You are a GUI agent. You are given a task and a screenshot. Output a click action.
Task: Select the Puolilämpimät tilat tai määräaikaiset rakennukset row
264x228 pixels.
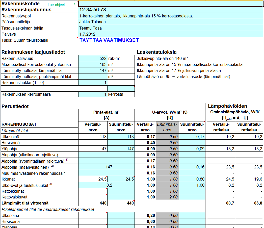pos(103,209)
